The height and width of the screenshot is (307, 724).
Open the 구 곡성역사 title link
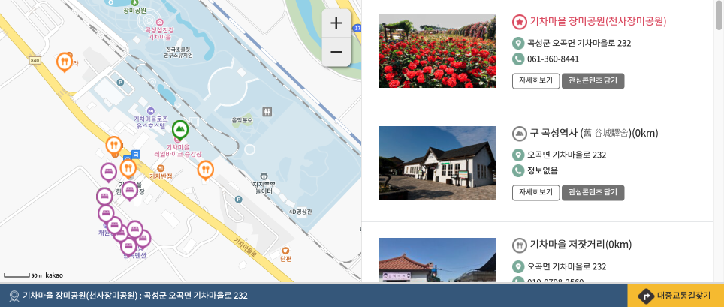(x=594, y=134)
